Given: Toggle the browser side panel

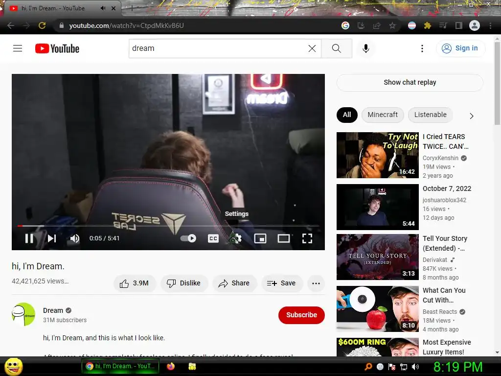Looking at the screenshot, I should click(459, 25).
